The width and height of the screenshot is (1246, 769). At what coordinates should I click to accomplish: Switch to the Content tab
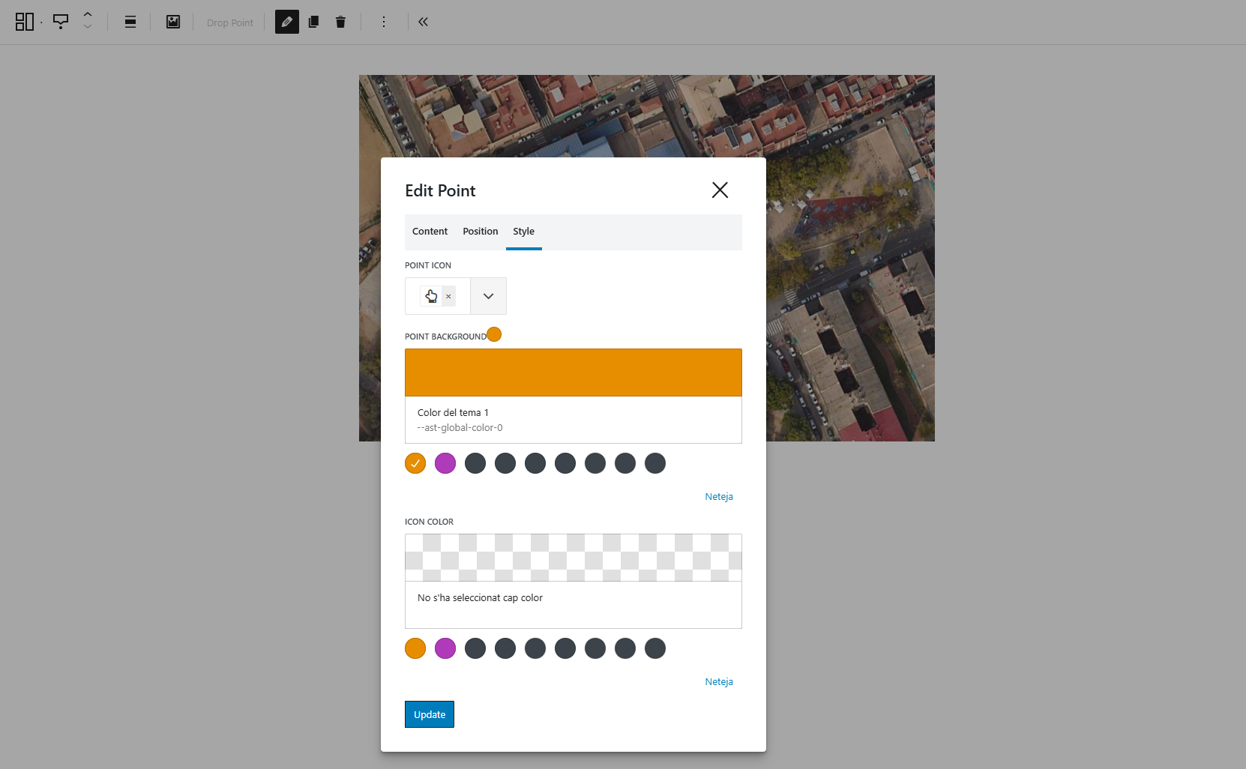pyautogui.click(x=430, y=232)
